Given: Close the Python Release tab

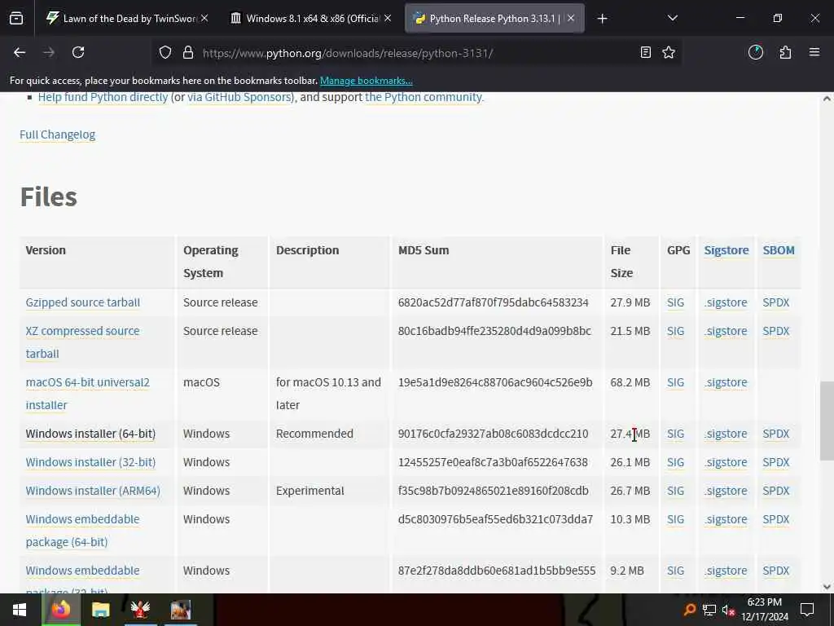Looking at the screenshot, I should [x=571, y=19].
